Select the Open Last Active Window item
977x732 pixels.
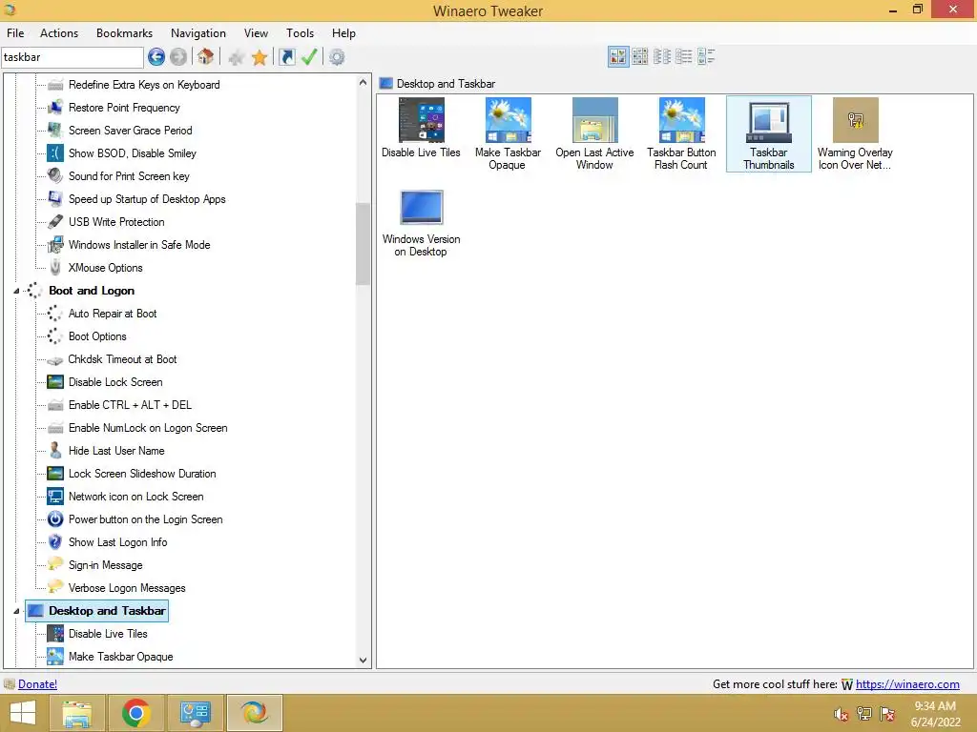pyautogui.click(x=594, y=133)
